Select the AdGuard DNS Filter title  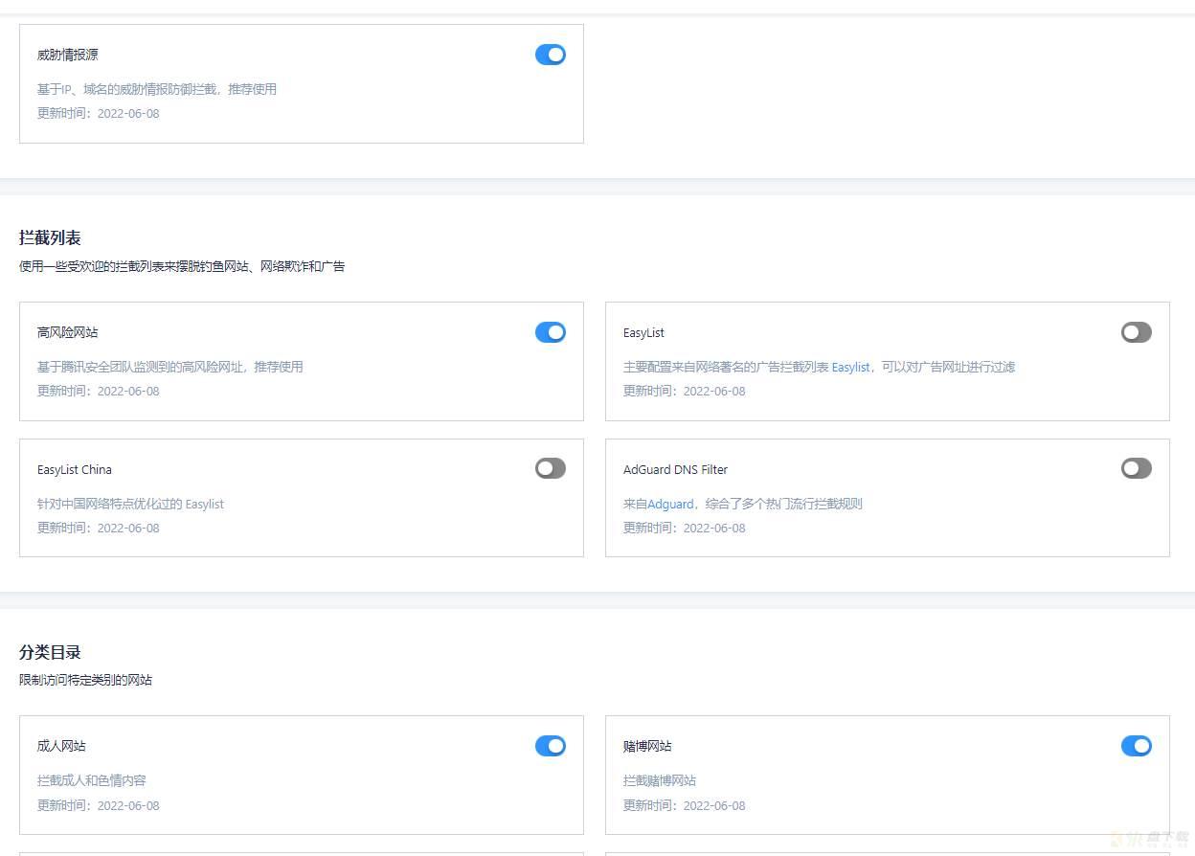point(675,469)
